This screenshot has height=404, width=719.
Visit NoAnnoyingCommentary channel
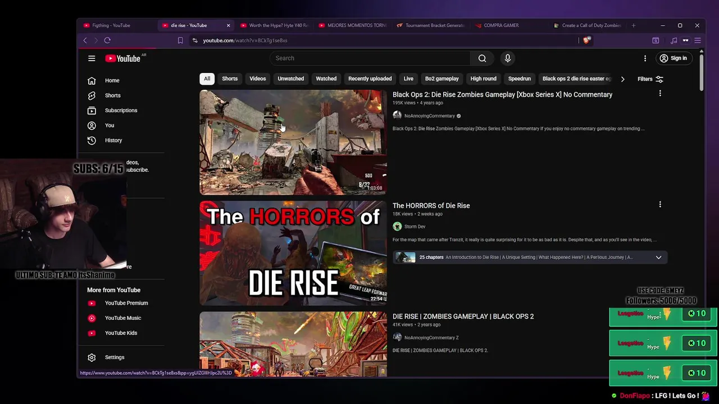point(429,116)
